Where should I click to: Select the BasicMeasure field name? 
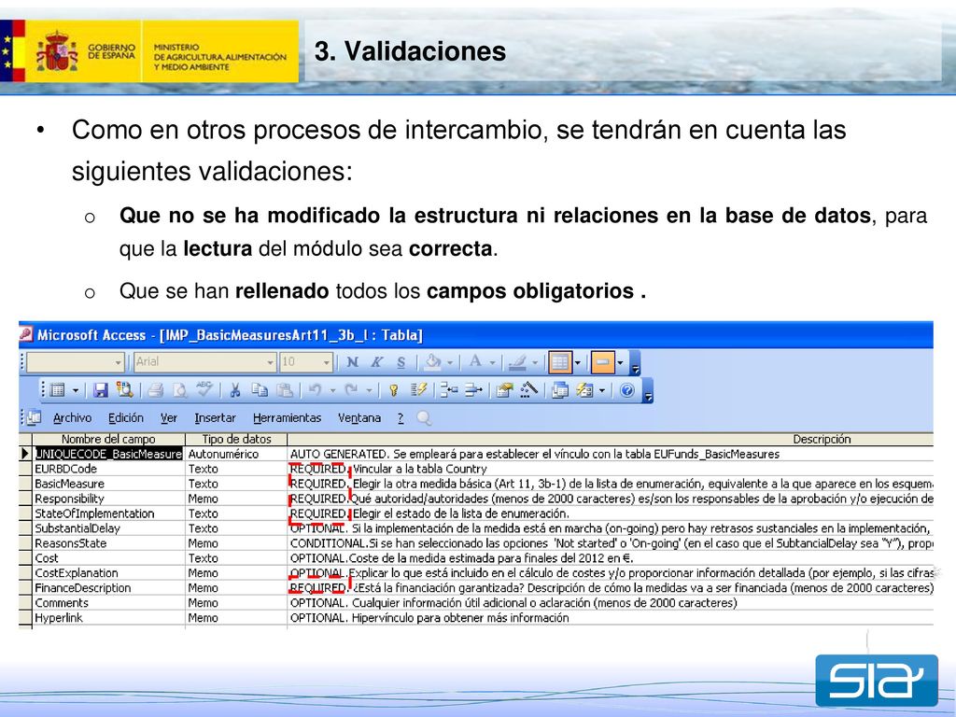pos(69,484)
